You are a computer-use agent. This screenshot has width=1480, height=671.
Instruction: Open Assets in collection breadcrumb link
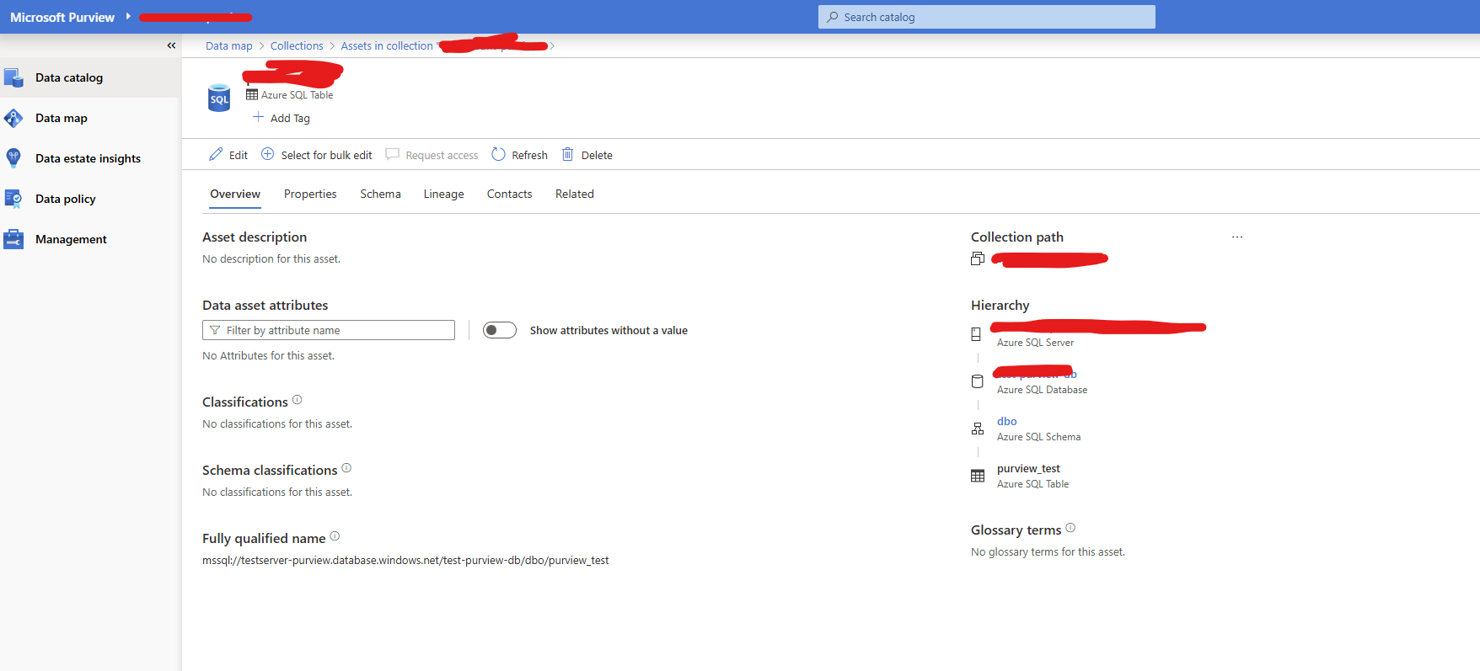click(387, 45)
